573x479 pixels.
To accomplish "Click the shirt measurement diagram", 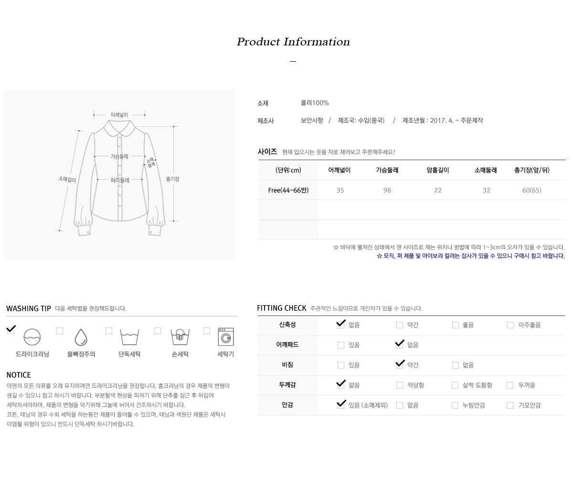I will [x=119, y=174].
